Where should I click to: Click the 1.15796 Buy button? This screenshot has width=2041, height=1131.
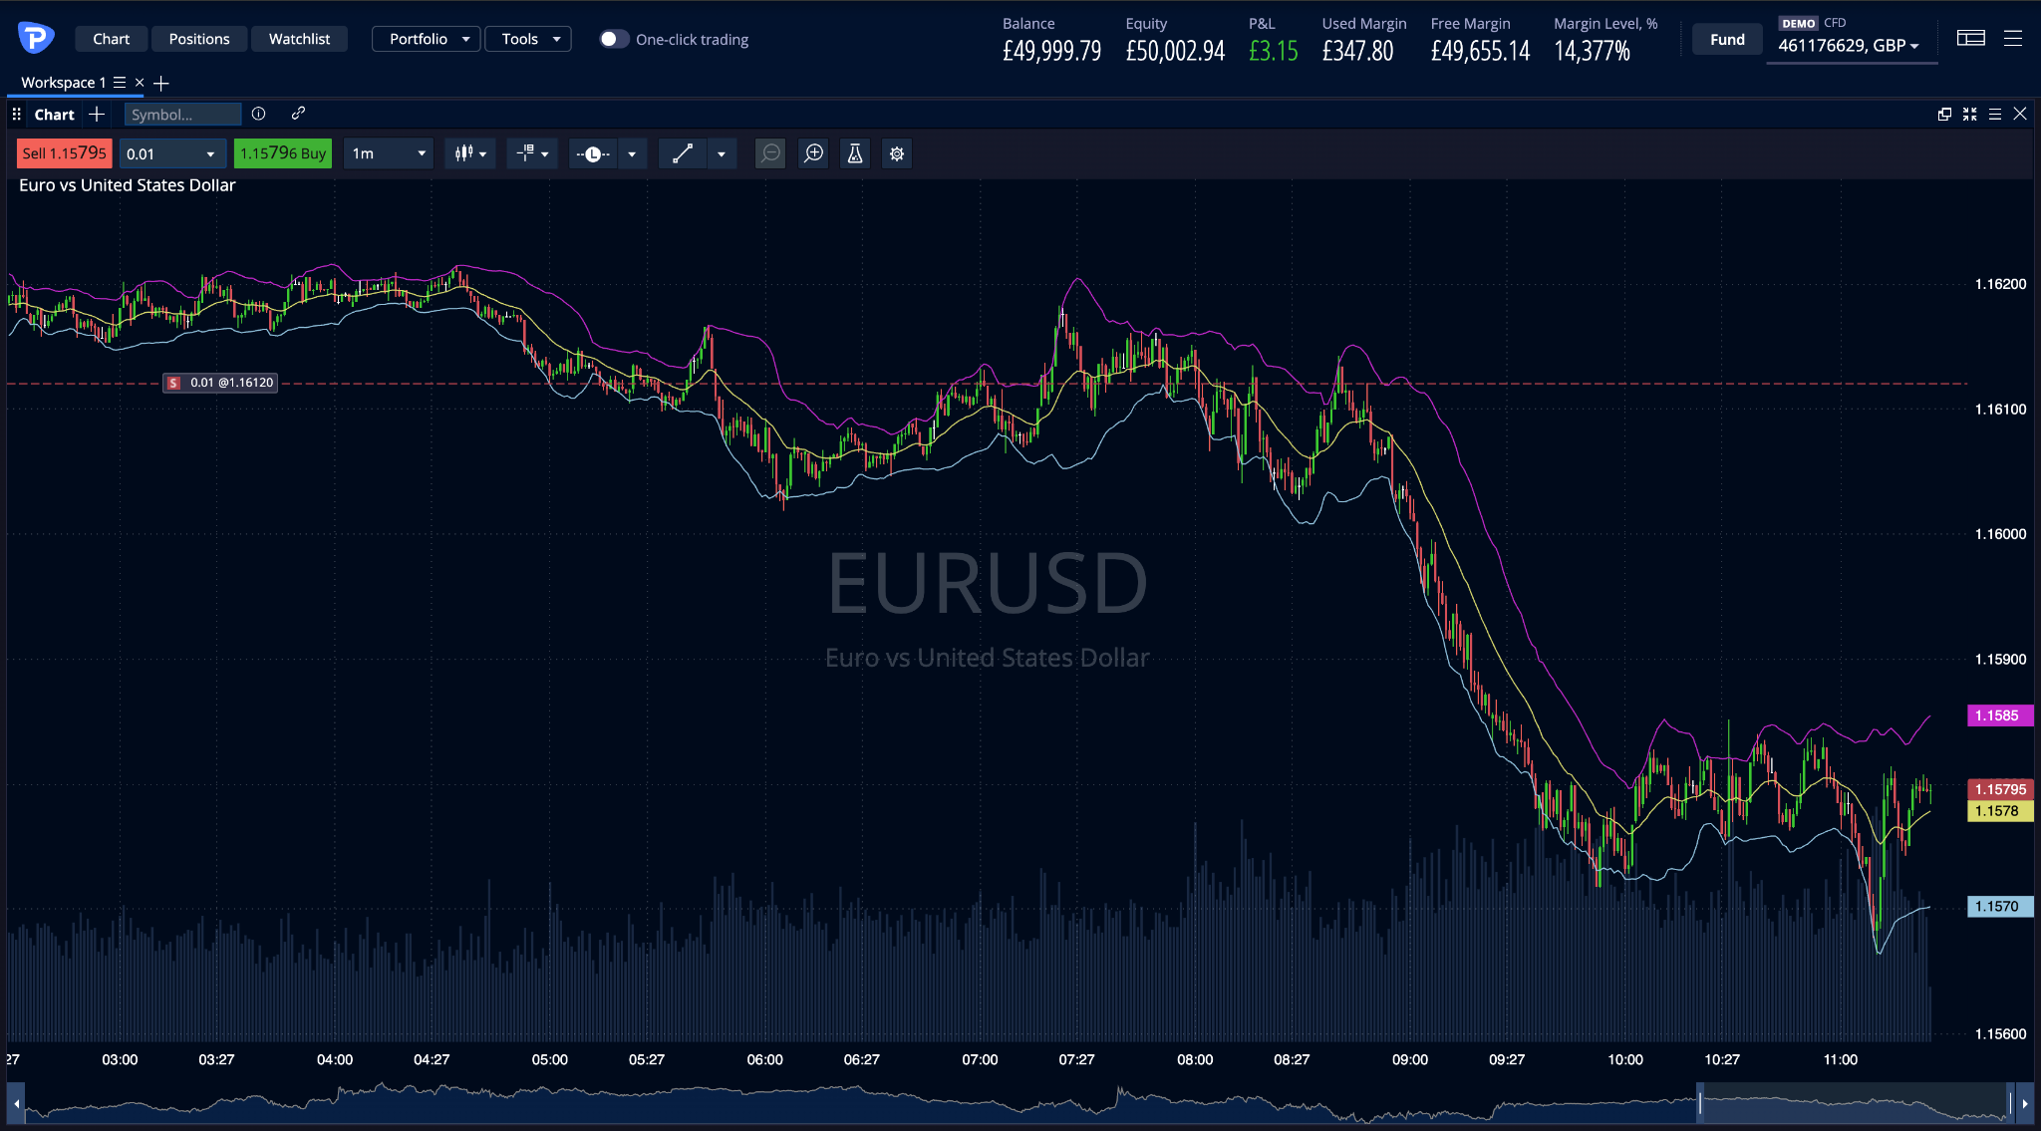283,153
